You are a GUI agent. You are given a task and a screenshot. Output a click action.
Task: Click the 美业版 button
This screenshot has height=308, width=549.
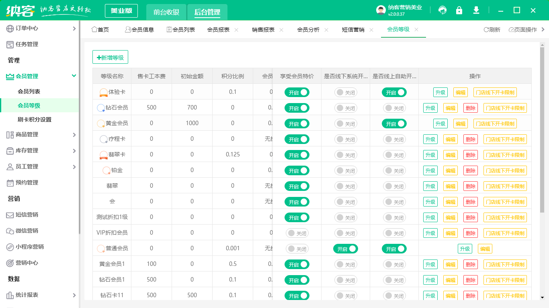(x=121, y=11)
